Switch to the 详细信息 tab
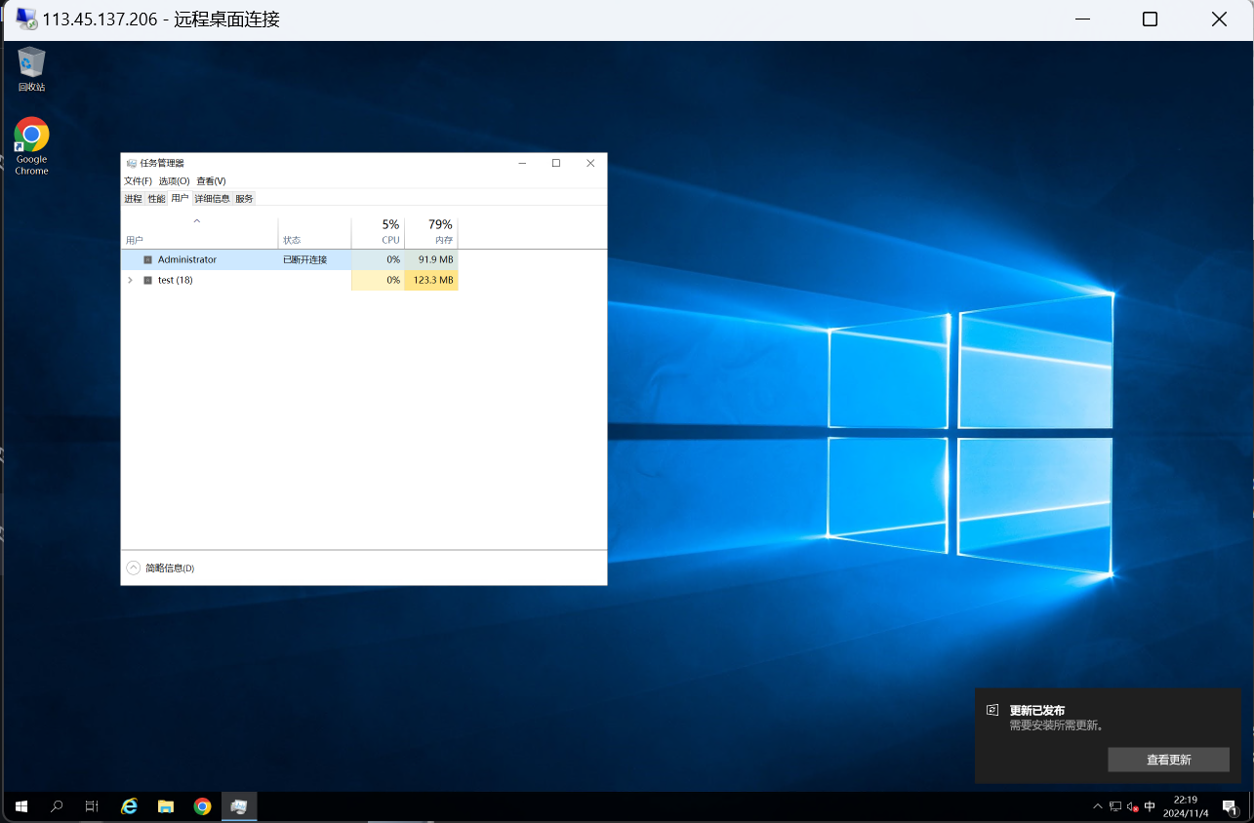 tap(212, 198)
